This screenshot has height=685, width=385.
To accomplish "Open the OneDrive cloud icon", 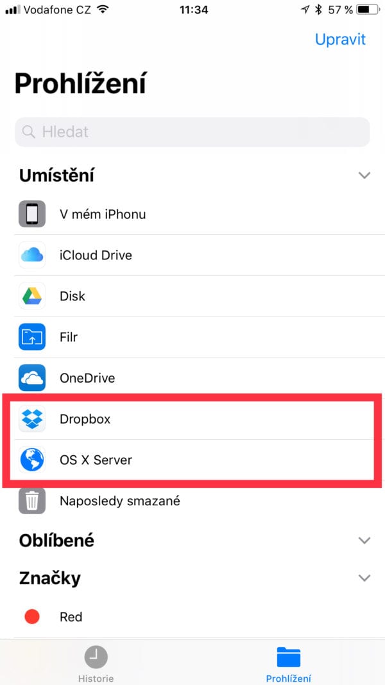I will [32, 378].
